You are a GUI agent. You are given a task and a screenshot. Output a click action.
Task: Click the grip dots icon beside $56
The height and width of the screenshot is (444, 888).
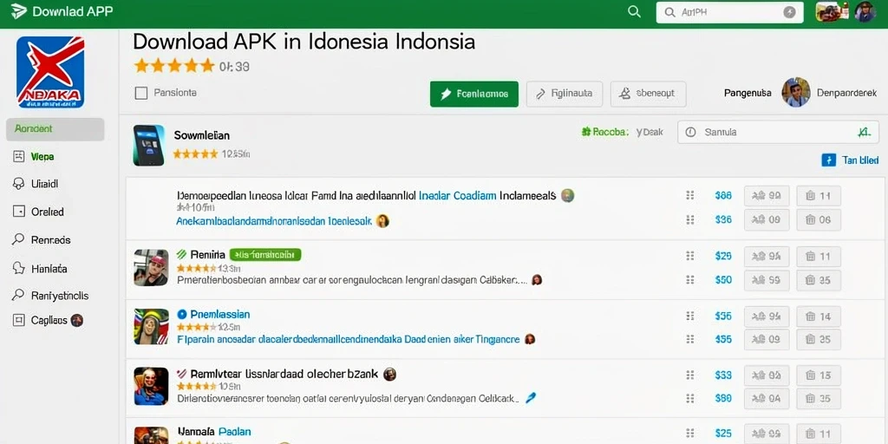coord(689,316)
